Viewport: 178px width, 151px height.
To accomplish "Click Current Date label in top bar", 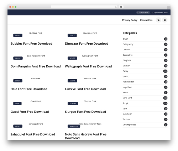I will 143,12.
